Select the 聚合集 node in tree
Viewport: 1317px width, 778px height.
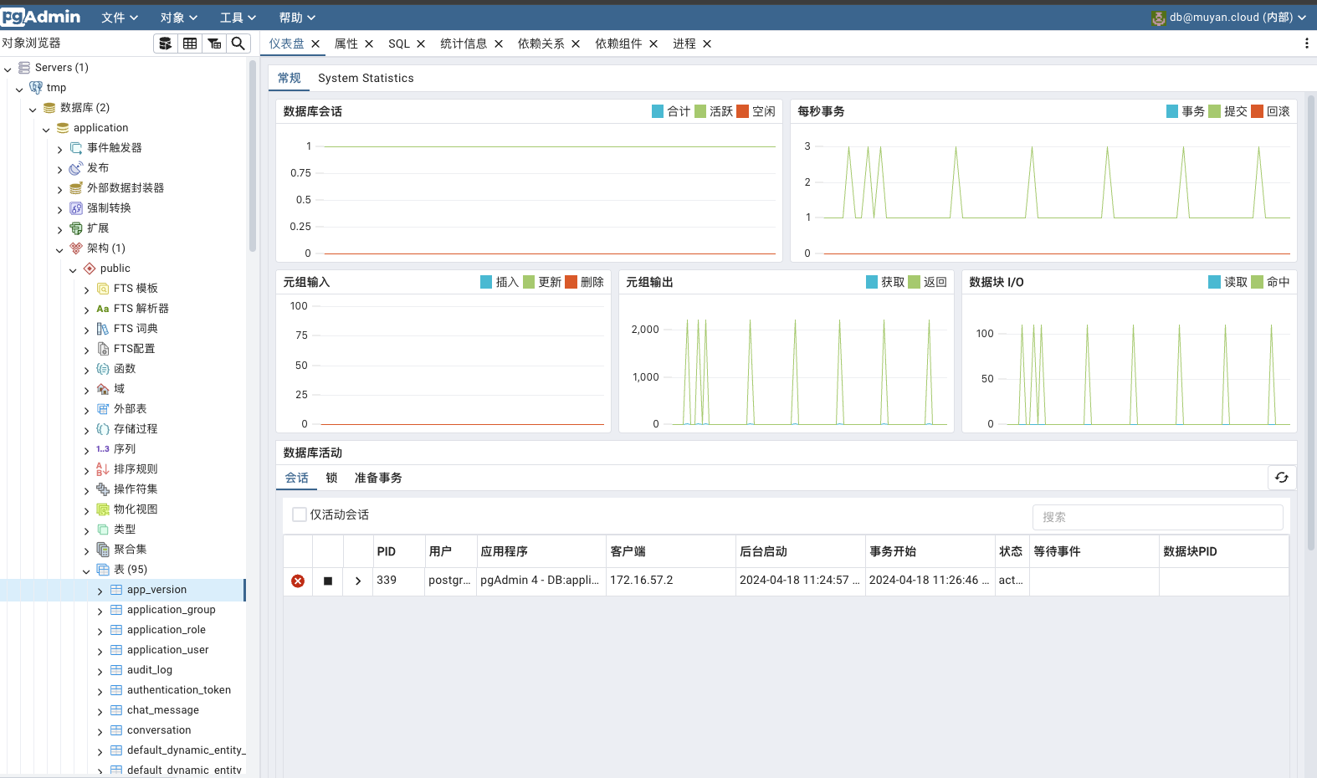click(x=131, y=550)
